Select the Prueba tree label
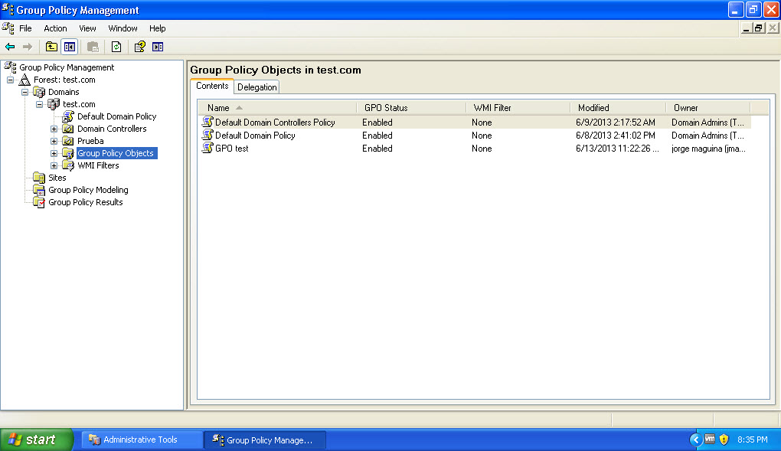The width and height of the screenshot is (781, 451). [90, 141]
